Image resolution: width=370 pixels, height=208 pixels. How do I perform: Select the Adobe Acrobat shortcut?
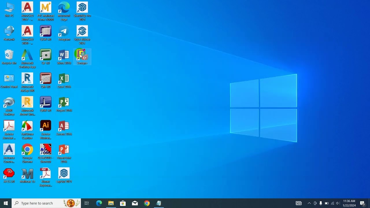click(9, 130)
